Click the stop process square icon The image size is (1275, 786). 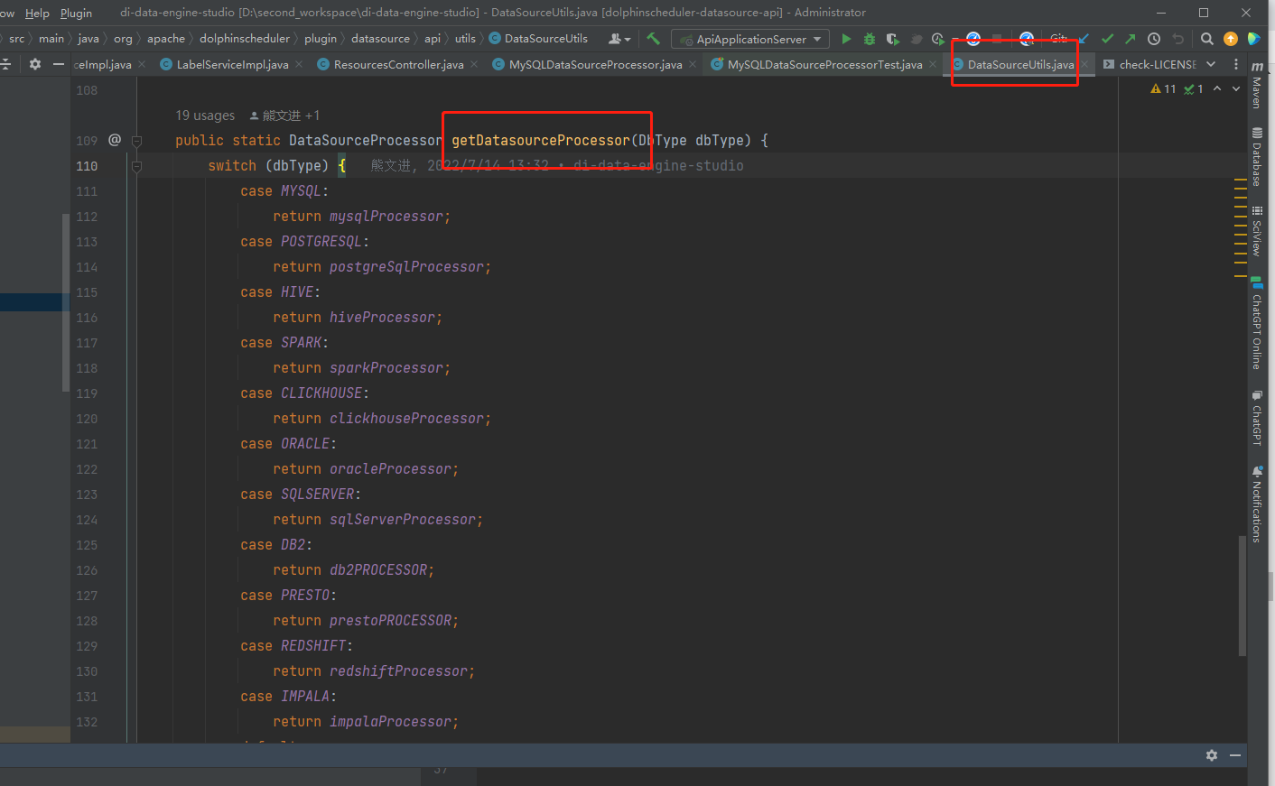[x=997, y=39]
